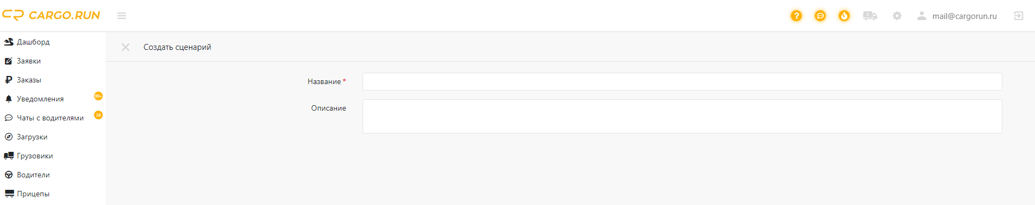Open mail@cargorun.ru user account

coord(957,16)
